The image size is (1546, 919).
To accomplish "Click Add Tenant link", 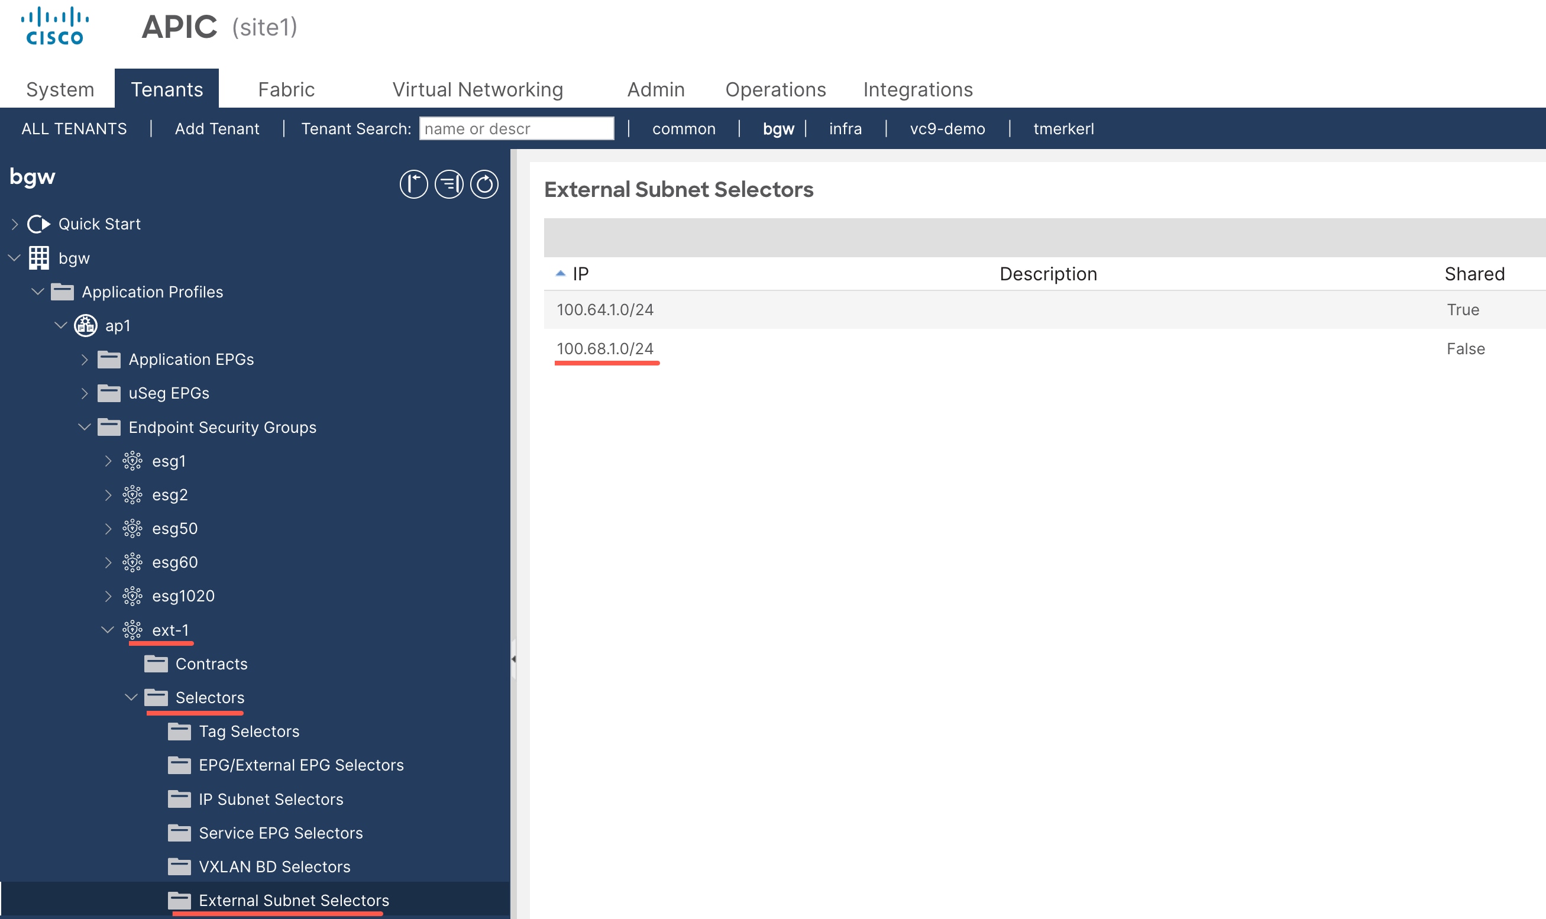I will [x=216, y=129].
